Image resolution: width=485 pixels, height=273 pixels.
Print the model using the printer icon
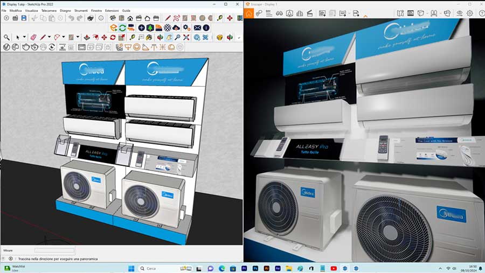click(x=91, y=18)
